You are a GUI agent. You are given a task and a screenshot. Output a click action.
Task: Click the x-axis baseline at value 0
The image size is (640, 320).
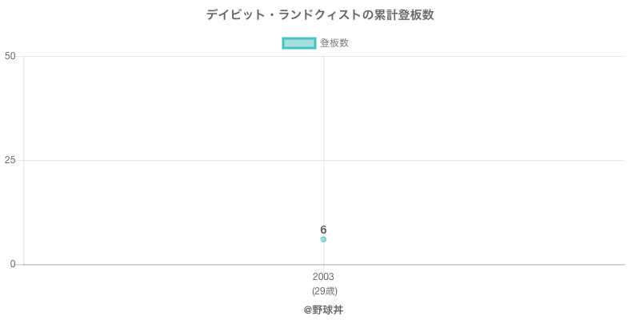(x=480, y=264)
